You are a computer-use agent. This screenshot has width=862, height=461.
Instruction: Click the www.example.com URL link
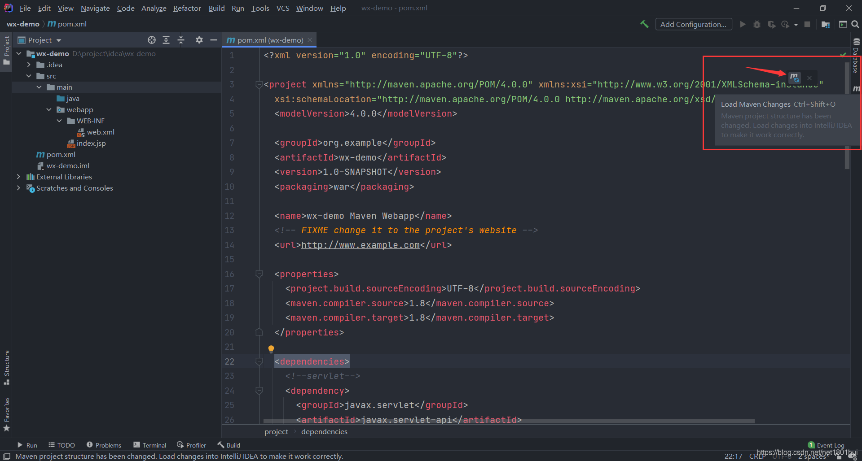[360, 245]
